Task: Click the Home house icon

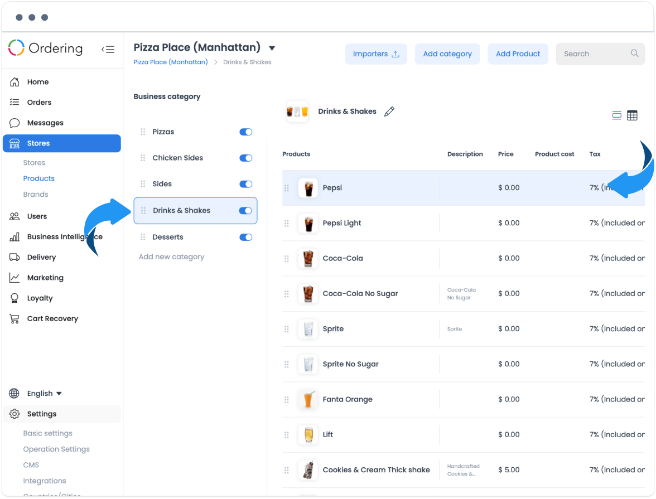Action: (x=15, y=82)
